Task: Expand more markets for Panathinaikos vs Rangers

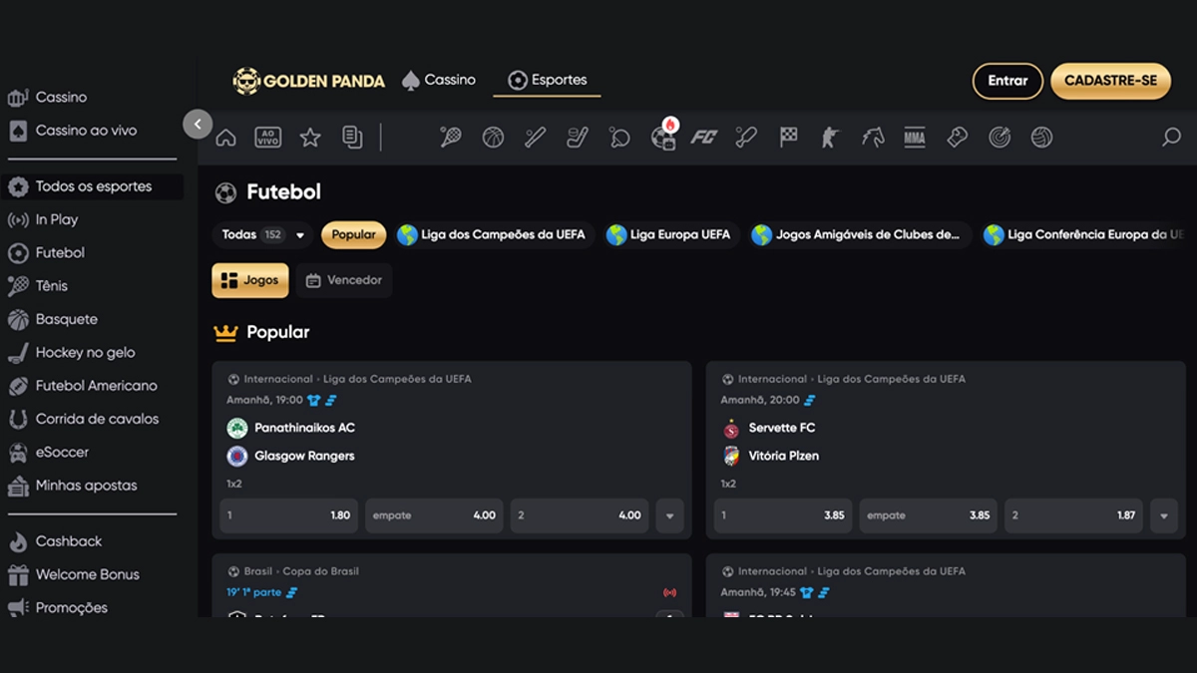Action: click(x=669, y=516)
